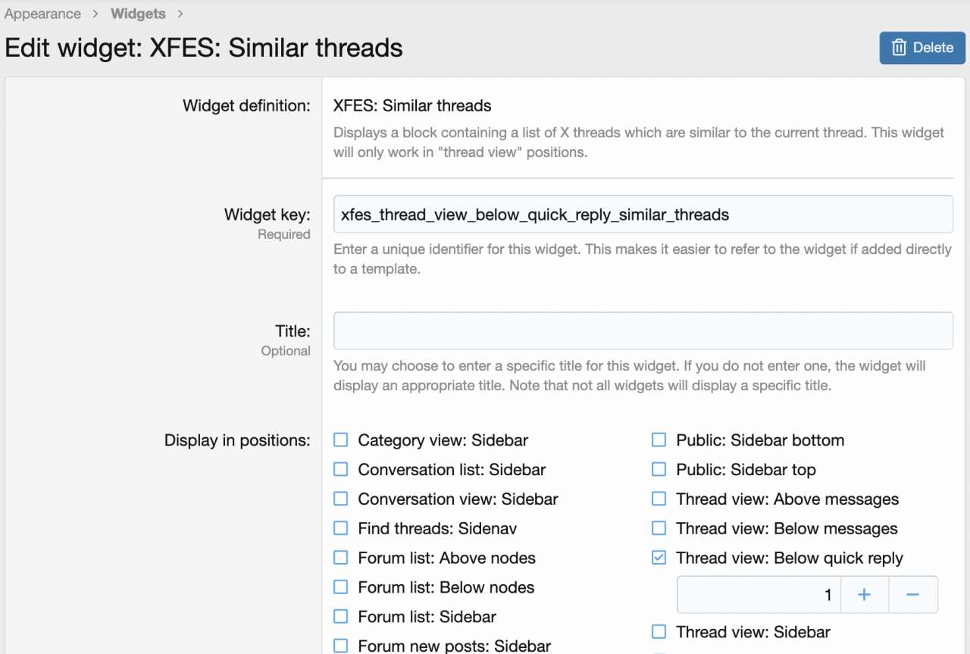
Task: Enable Category view: Sidebar position
Action: pos(341,440)
